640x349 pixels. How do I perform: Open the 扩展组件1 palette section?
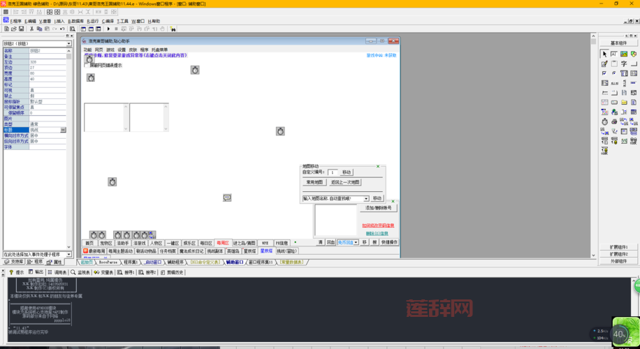(618, 246)
